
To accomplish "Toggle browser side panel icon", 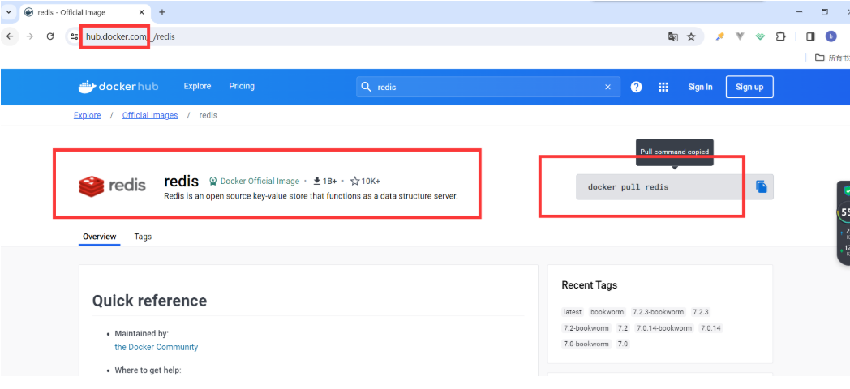I will (810, 36).
